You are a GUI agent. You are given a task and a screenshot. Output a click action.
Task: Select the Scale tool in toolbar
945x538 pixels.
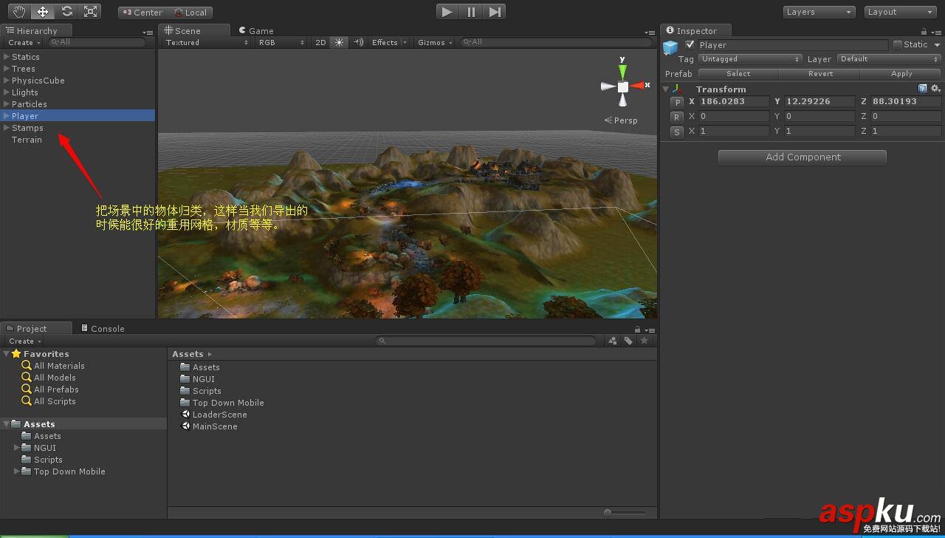(x=90, y=11)
